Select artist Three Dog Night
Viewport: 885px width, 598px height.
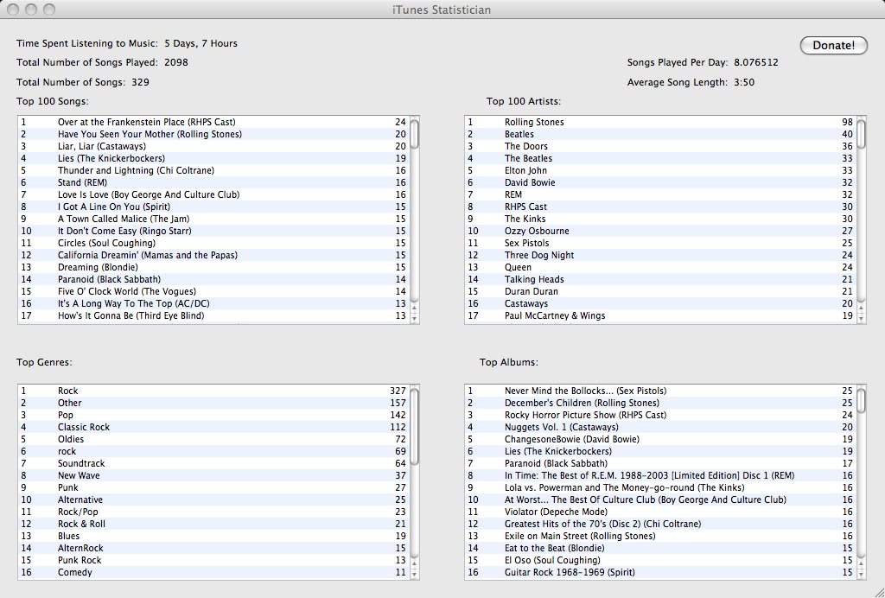(x=661, y=255)
